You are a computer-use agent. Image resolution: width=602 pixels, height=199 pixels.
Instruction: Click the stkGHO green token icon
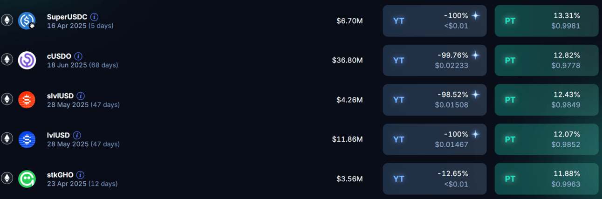[27, 179]
